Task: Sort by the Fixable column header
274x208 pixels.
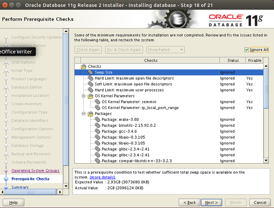Action: (255, 60)
